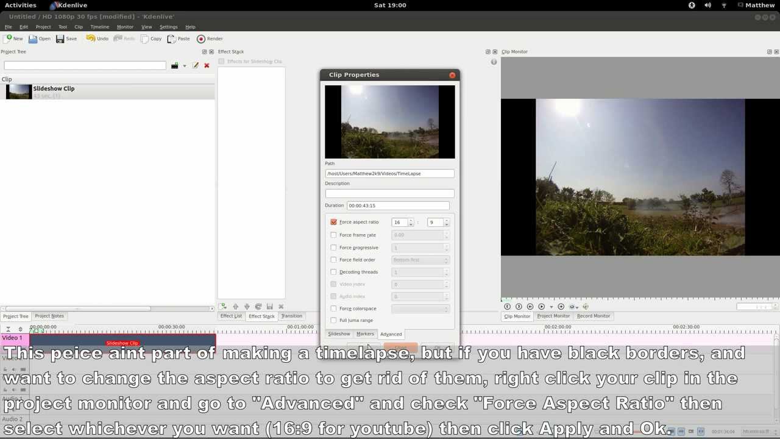780x439 pixels.
Task: Click the Clip Properties preview thumbnail
Action: (x=390, y=122)
